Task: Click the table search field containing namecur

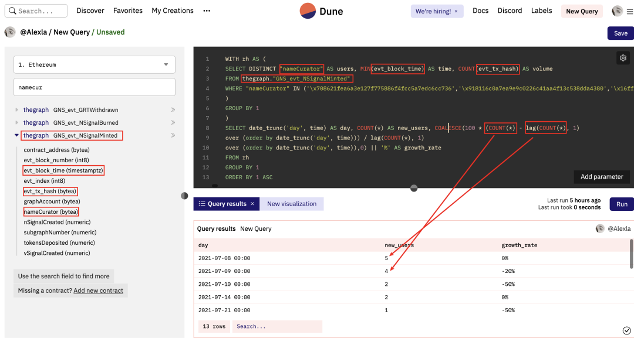Action: [94, 87]
